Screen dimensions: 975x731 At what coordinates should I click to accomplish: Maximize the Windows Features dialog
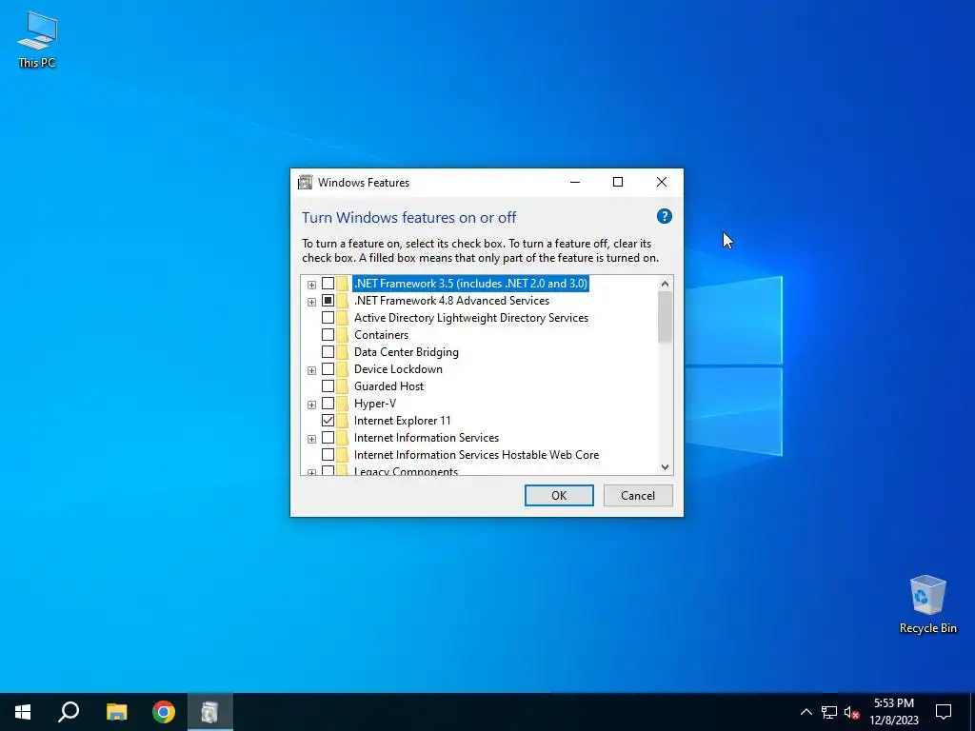[x=618, y=182]
